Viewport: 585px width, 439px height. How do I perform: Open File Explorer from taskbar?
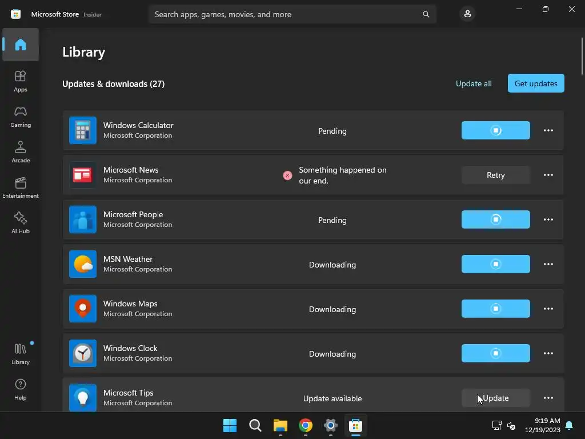coord(280,425)
